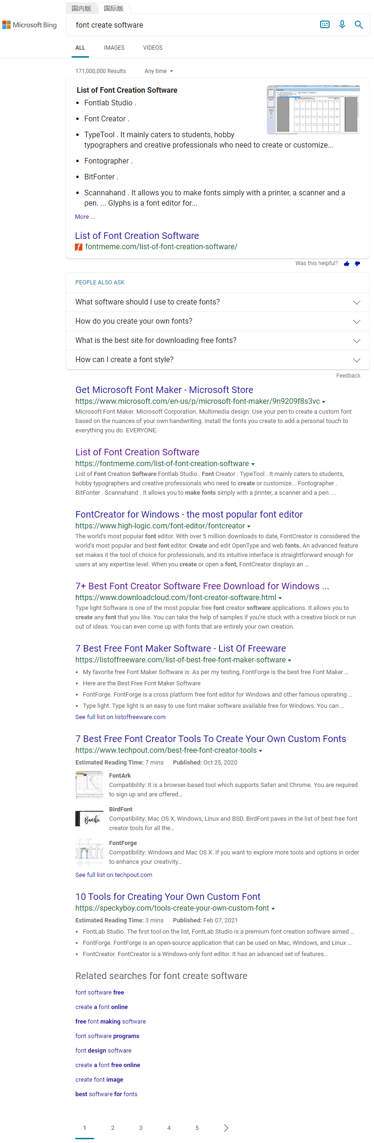Give thumbs down for the answer
The image size is (374, 1143).
pyautogui.click(x=358, y=264)
